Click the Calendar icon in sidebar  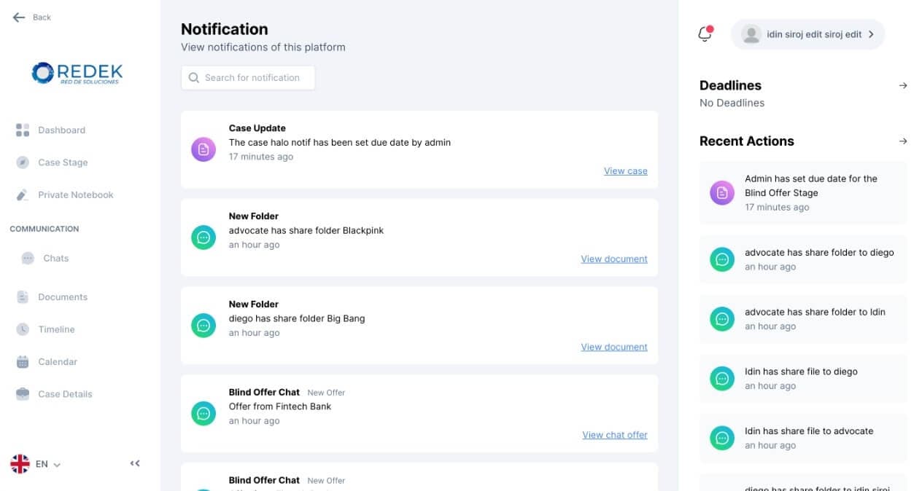tap(23, 362)
